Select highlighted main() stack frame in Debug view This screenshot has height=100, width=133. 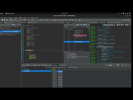tap(11, 31)
